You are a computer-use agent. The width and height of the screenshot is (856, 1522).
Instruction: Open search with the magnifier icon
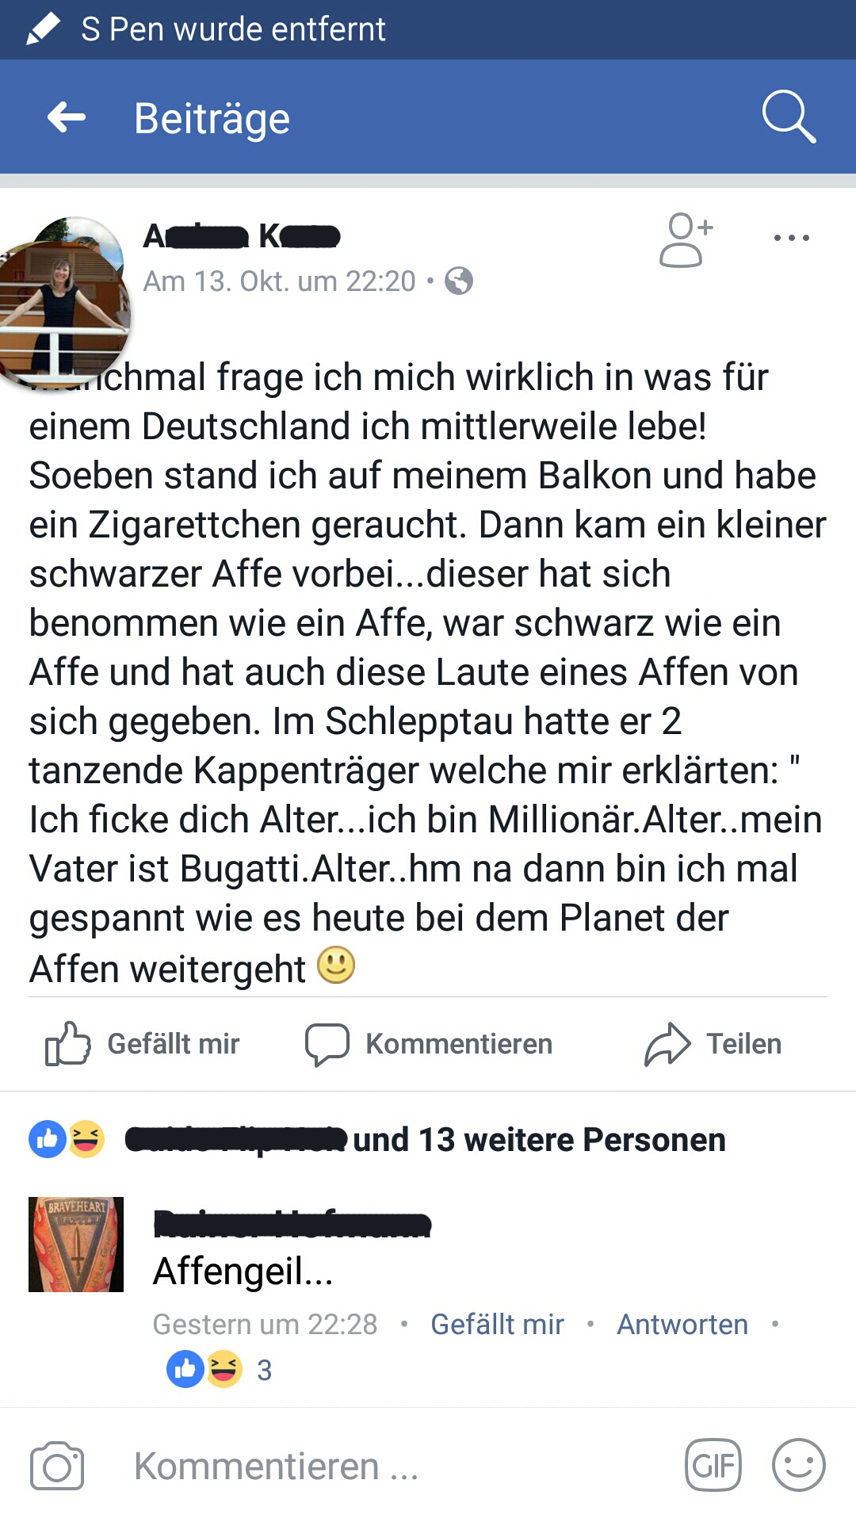pyautogui.click(x=789, y=117)
